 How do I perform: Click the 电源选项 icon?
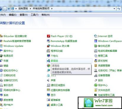pyautogui.click(x=1, y=56)
